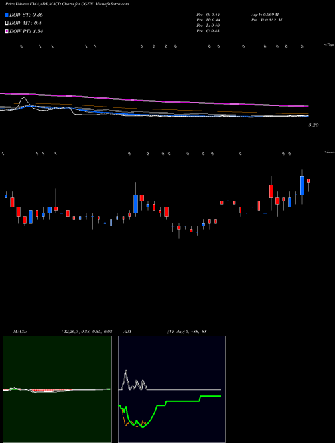This screenshot has height=443, width=335.
Task: Click the magenta DOW PT legend swatch
Action: click(x=7, y=32)
